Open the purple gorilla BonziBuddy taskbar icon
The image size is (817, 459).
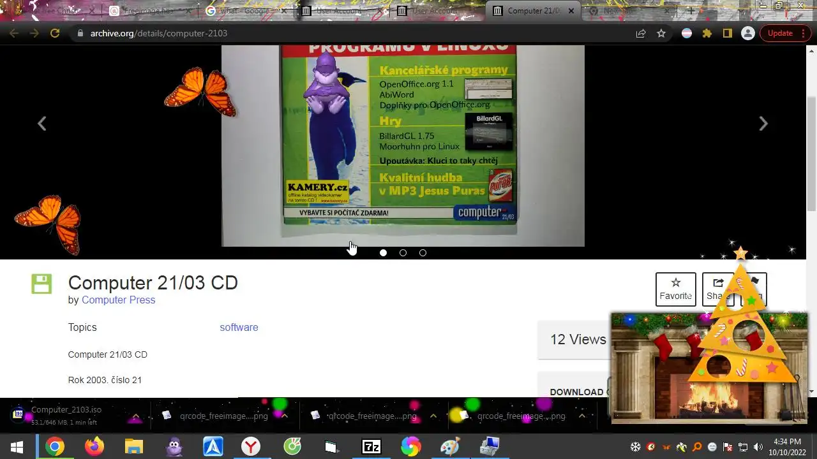(x=174, y=447)
